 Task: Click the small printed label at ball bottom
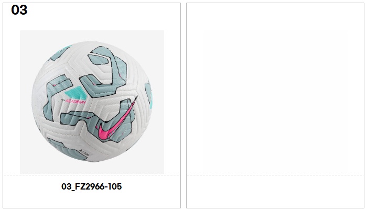84,151
